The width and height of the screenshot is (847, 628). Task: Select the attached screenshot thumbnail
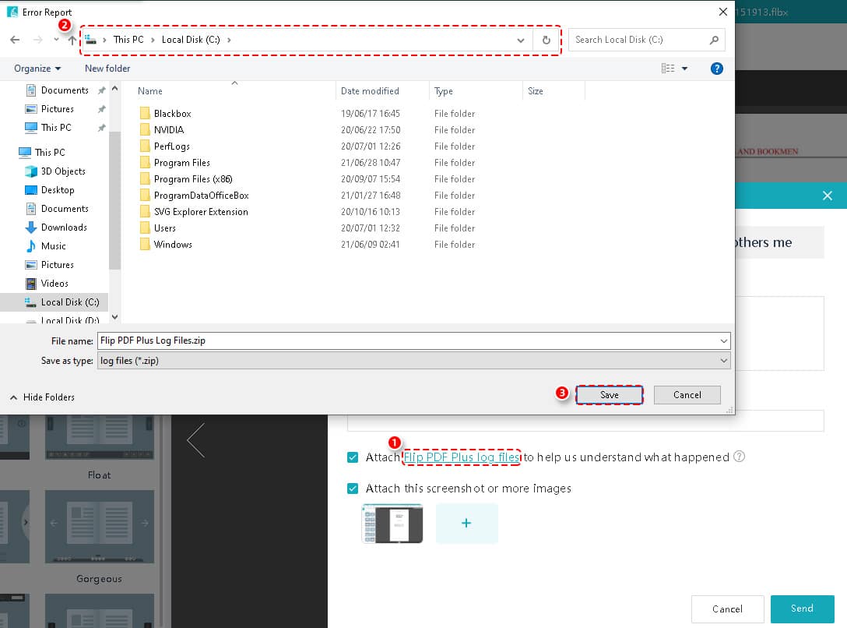point(392,523)
